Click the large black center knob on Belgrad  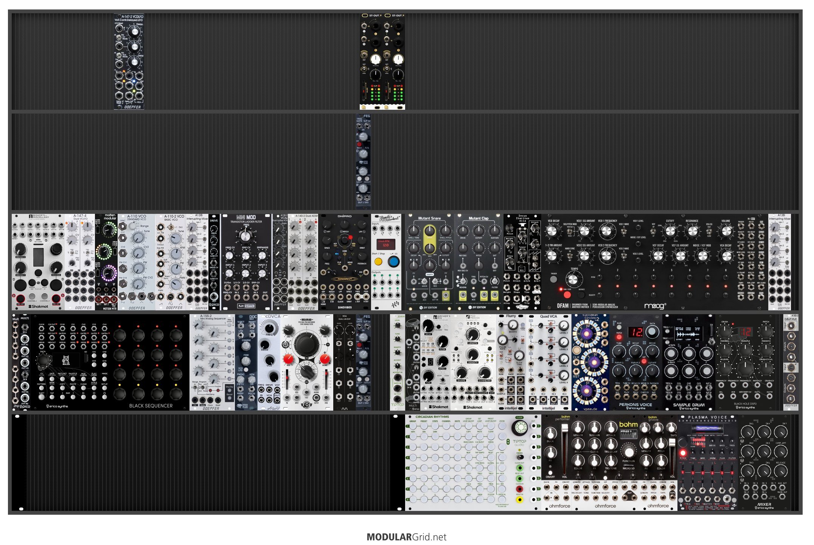pos(306,344)
